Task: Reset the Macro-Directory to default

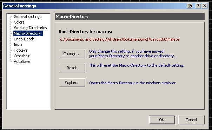Action: (x=72, y=68)
